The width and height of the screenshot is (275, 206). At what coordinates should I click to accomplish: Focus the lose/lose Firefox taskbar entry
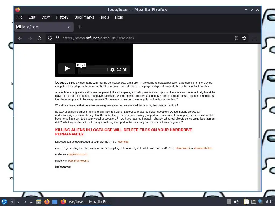tap(85, 202)
